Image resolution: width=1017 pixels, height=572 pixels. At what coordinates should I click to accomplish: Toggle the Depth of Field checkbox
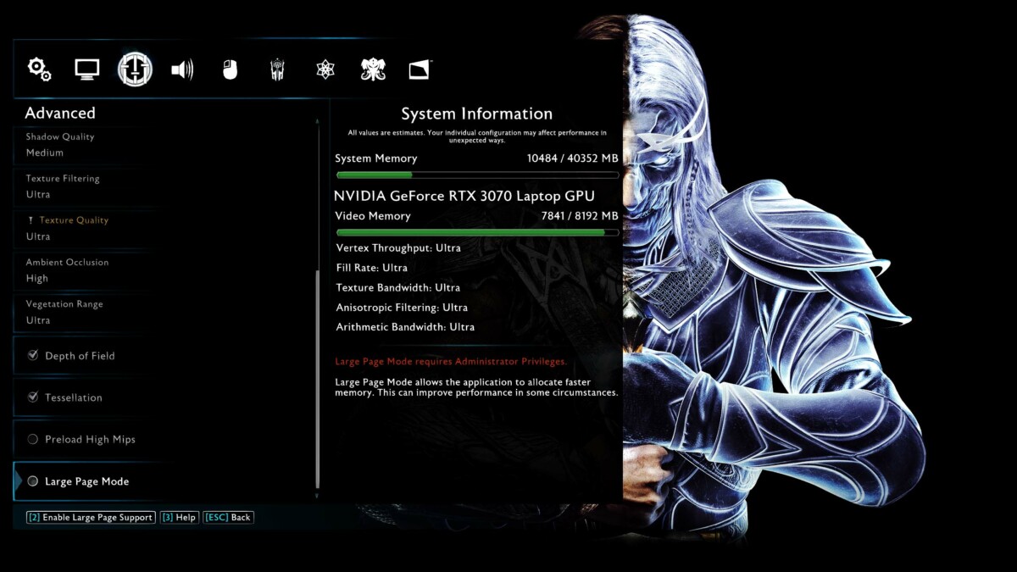coord(33,355)
